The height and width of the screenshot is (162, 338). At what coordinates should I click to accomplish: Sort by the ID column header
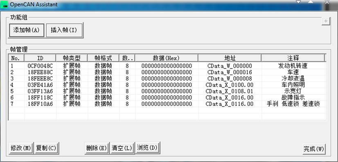point(40,58)
